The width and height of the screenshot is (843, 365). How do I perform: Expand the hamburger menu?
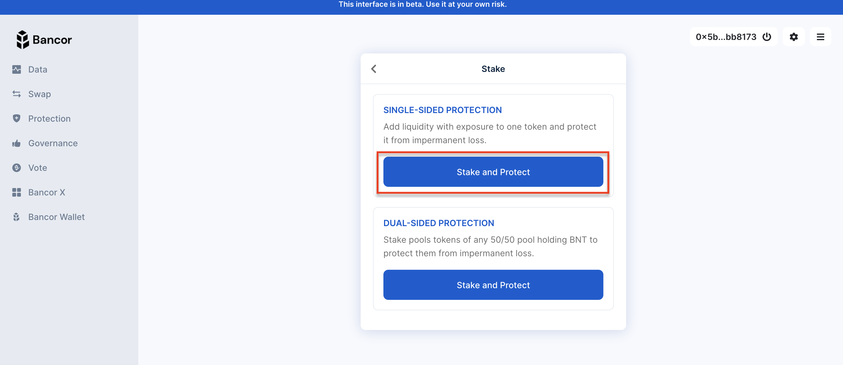[820, 37]
